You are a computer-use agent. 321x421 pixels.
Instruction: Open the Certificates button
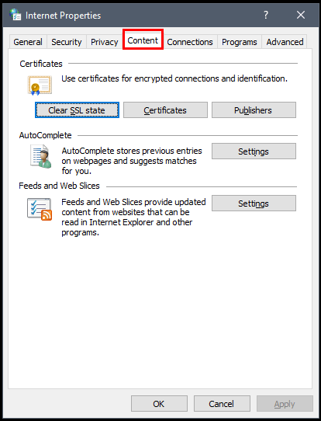165,110
